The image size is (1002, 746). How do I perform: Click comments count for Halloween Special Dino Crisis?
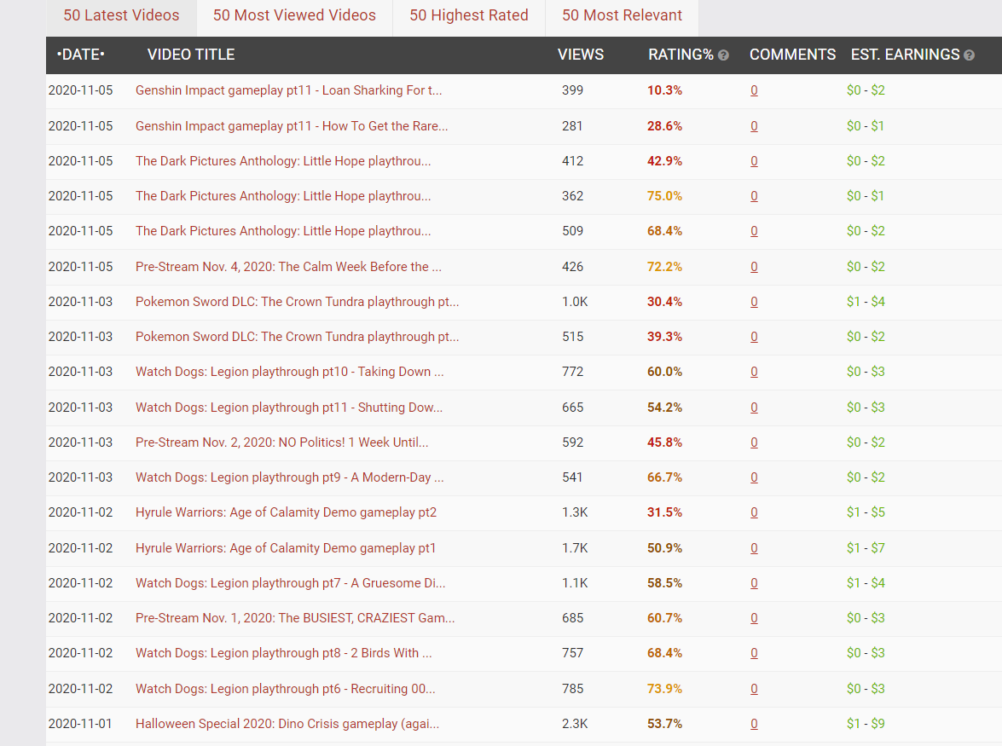click(754, 725)
